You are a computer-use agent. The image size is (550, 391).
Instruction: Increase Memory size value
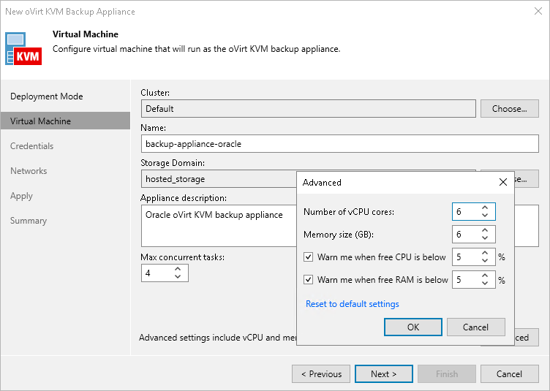(x=485, y=230)
